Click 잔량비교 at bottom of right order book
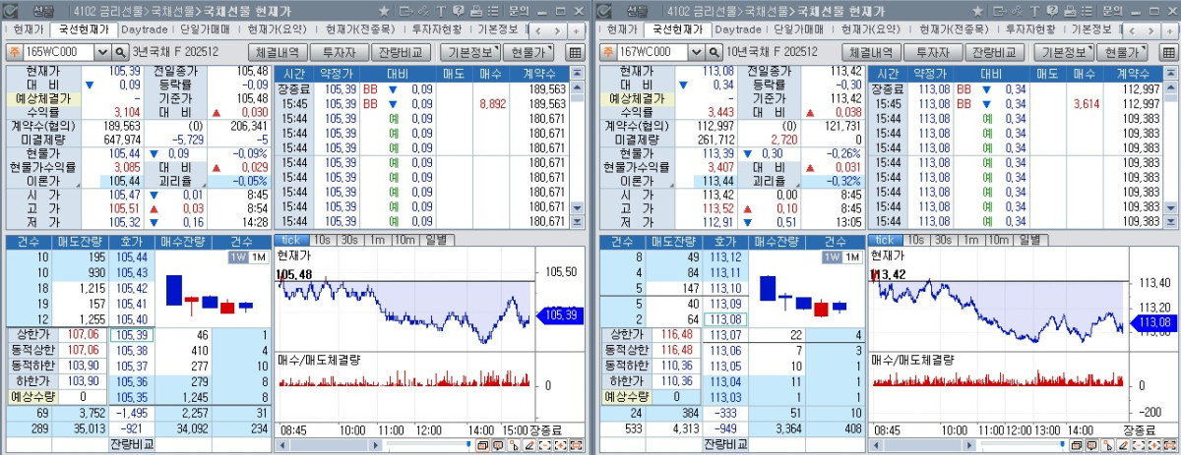This screenshot has width=1181, height=455. point(723,444)
